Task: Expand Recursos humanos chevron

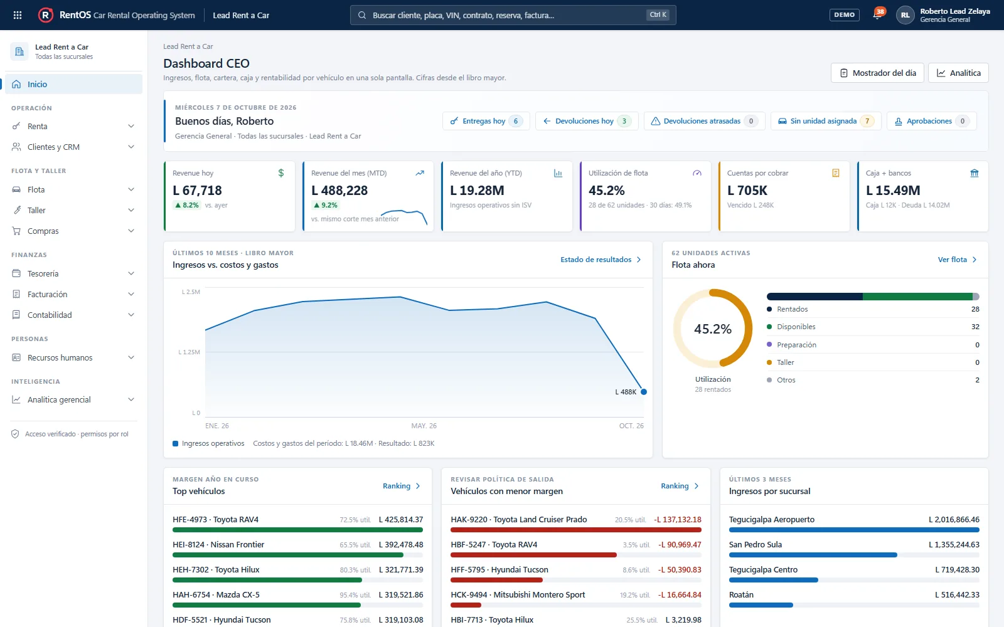Action: (x=131, y=357)
